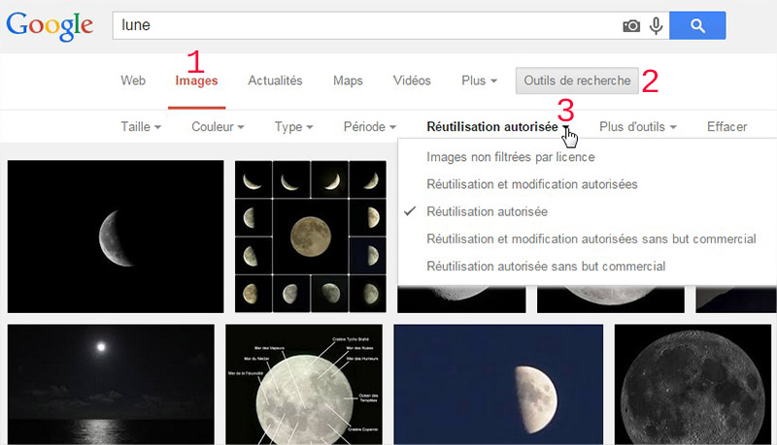Choose Réutilisation et modification autorisées sans but commercial
The image size is (777, 445).
click(591, 238)
